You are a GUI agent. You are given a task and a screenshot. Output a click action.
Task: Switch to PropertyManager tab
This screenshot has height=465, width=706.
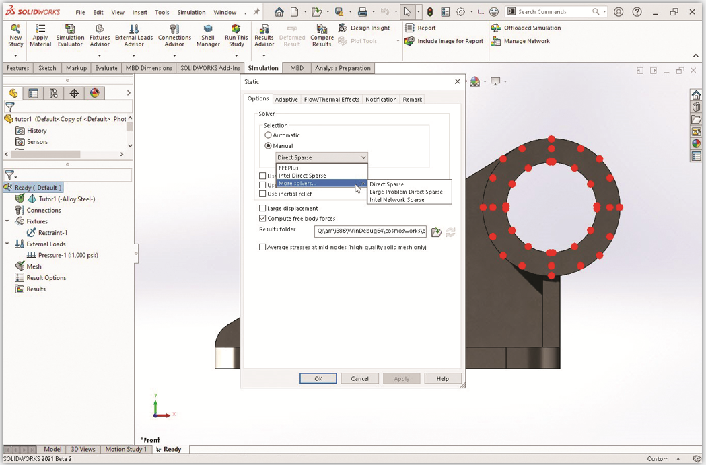[34, 93]
